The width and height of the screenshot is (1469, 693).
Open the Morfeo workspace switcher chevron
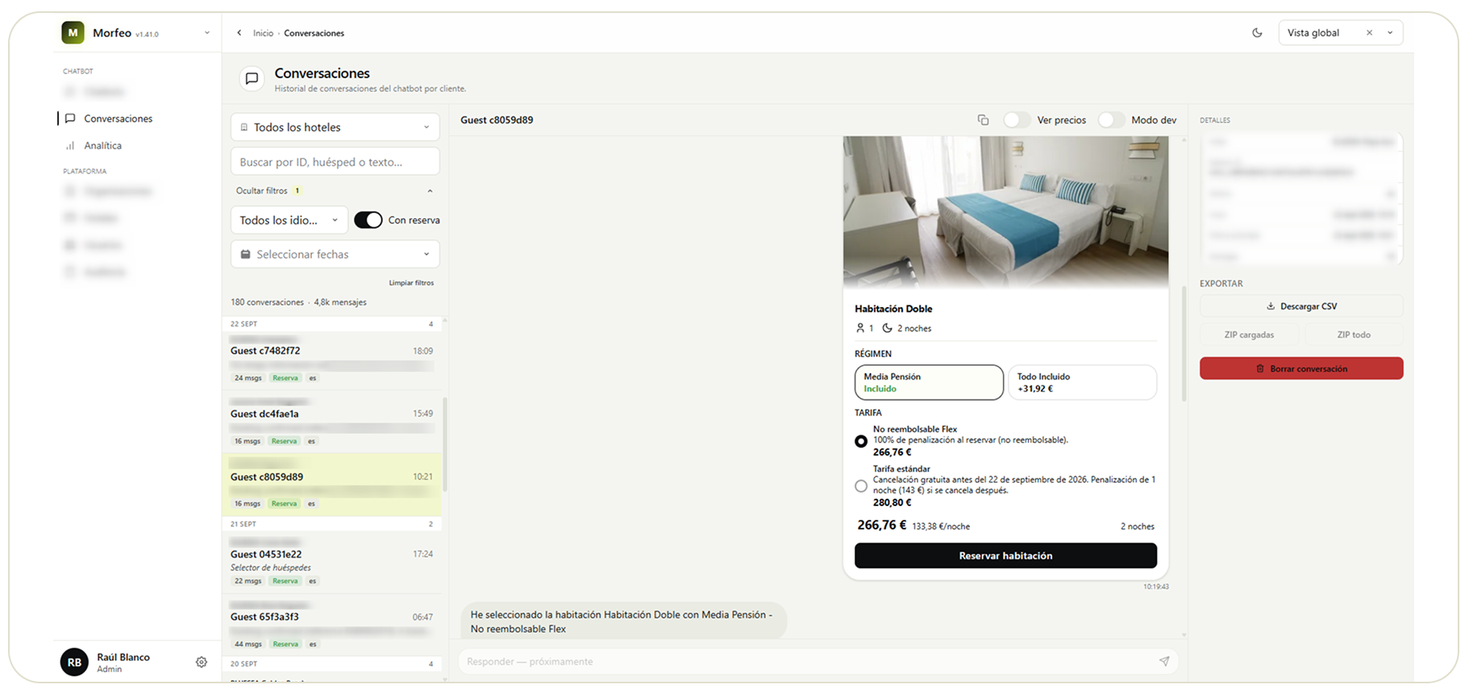207,33
